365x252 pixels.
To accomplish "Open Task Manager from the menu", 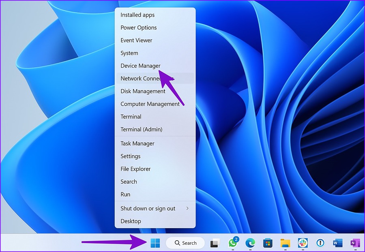I will pos(155,143).
